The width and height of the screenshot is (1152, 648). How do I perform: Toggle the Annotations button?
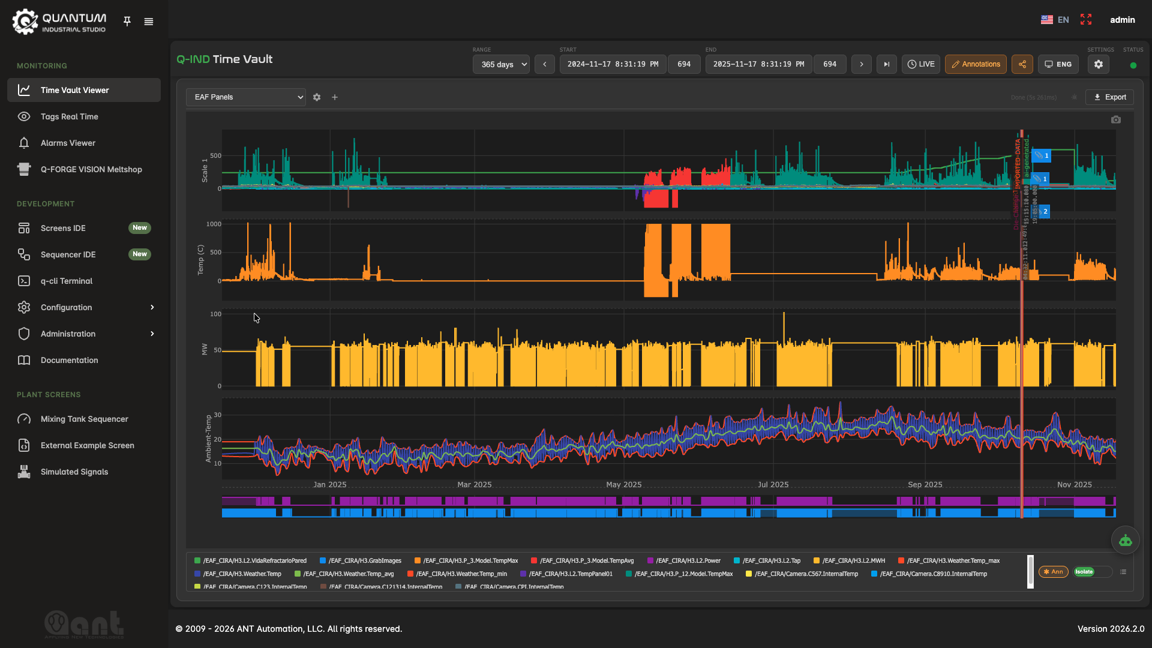point(976,64)
